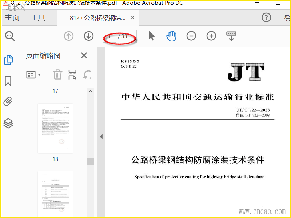Click the standard number 'JT/T 722—2023'
Screen dimensions: 291x218
pyautogui.click(x=253, y=110)
